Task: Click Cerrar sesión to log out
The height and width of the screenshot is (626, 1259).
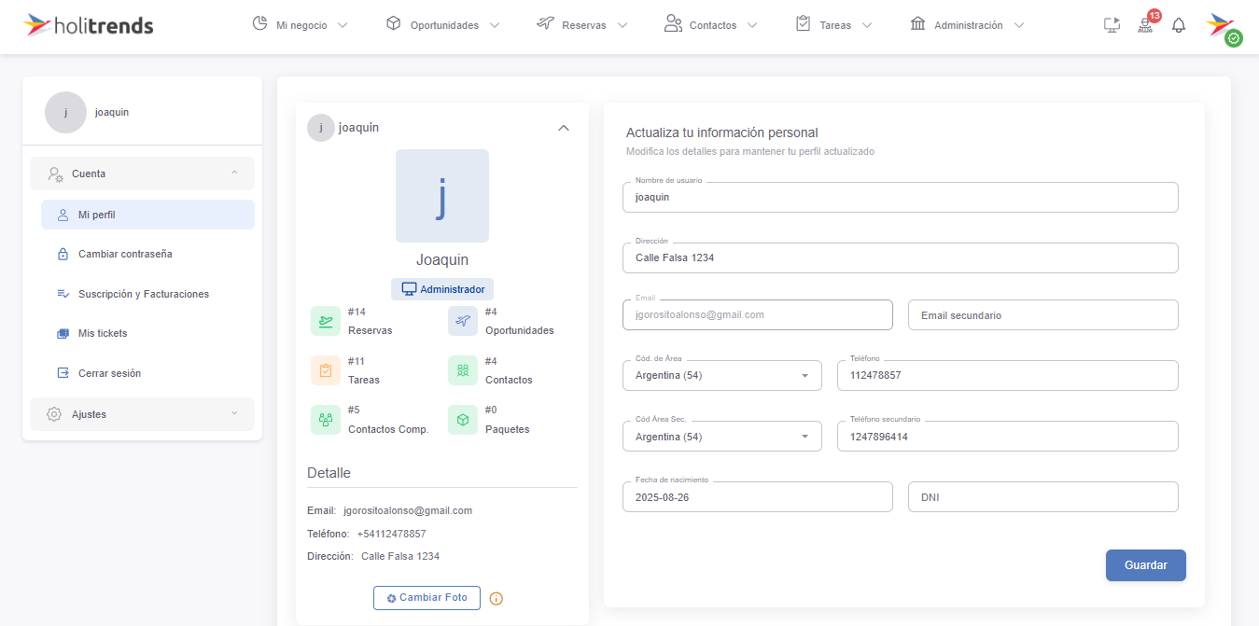Action: click(x=147, y=373)
